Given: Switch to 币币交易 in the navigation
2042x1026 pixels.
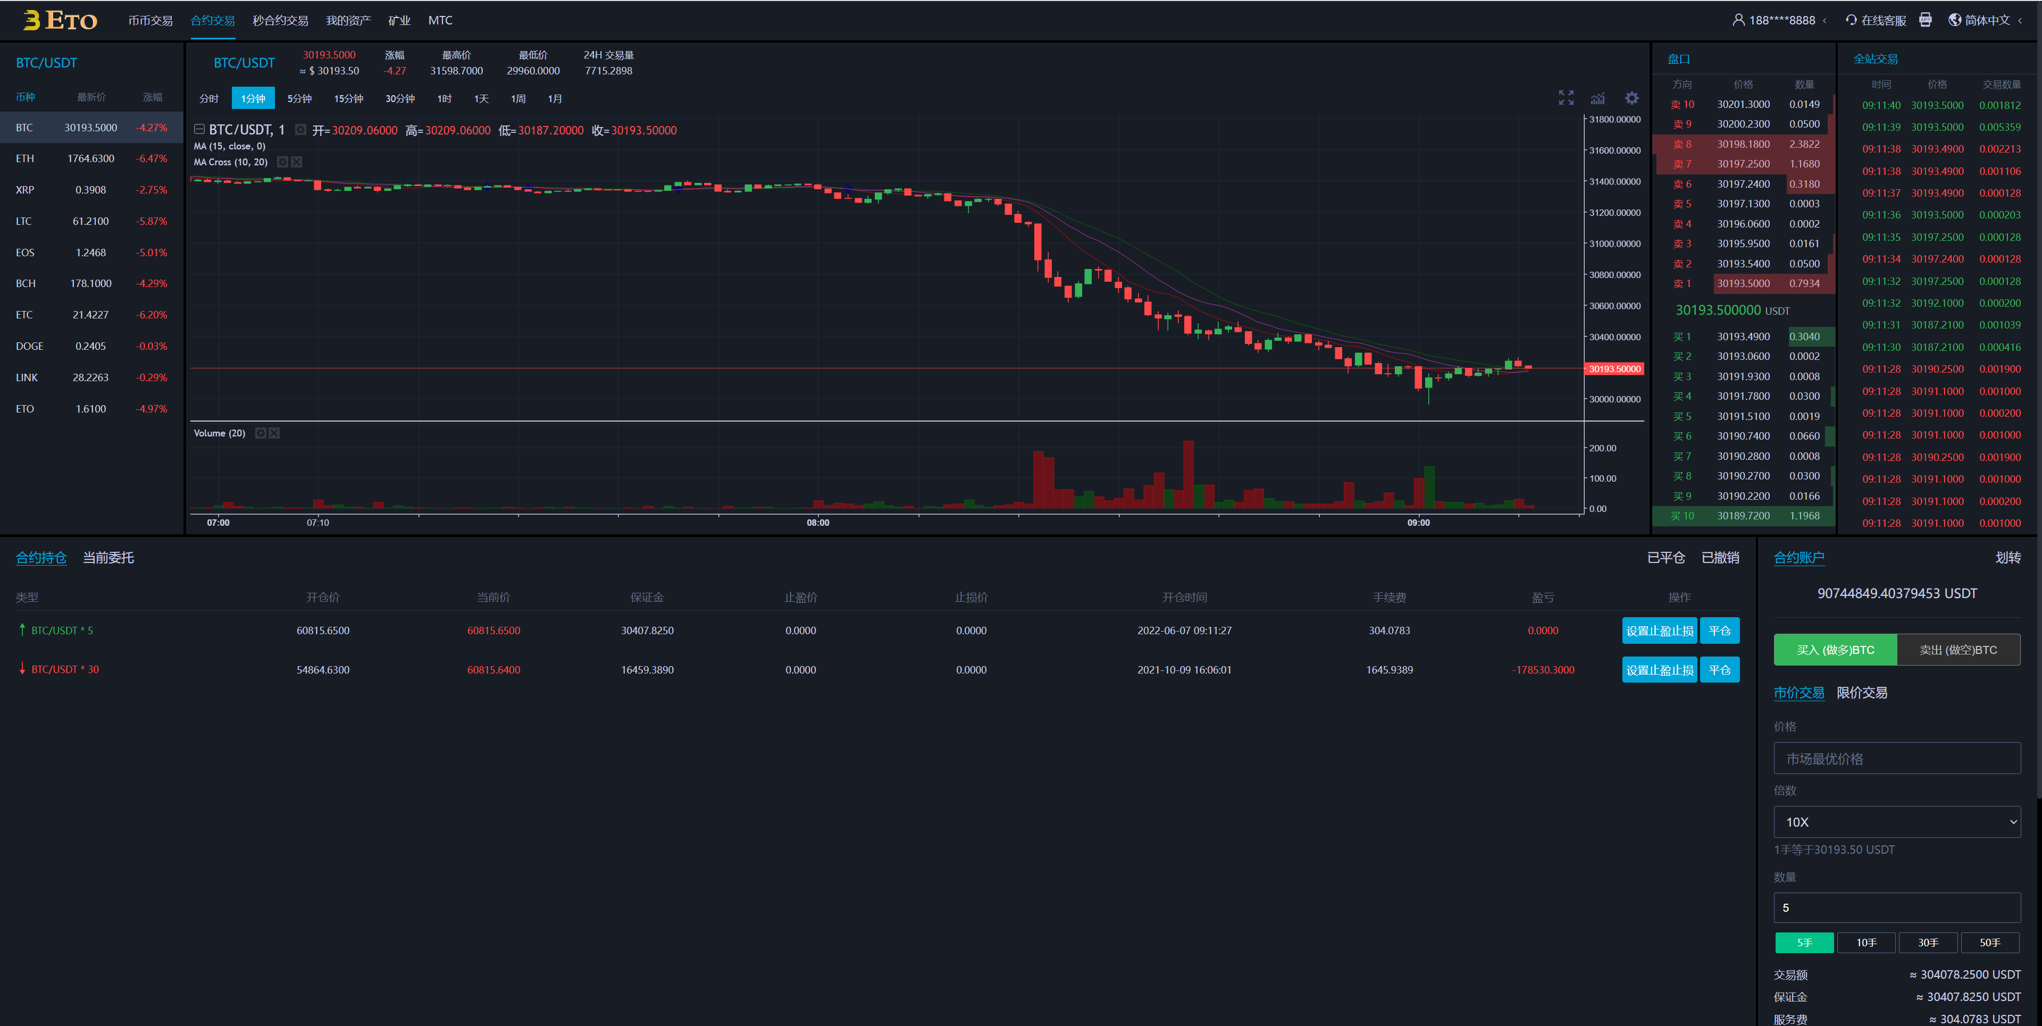Looking at the screenshot, I should click(152, 20).
